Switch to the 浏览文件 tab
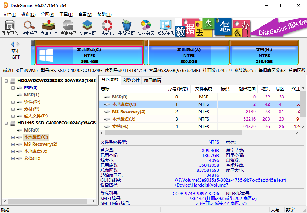 tap(131, 80)
